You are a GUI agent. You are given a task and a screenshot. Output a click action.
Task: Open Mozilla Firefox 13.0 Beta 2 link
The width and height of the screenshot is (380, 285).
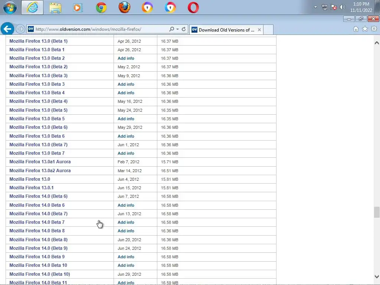[x=37, y=58]
